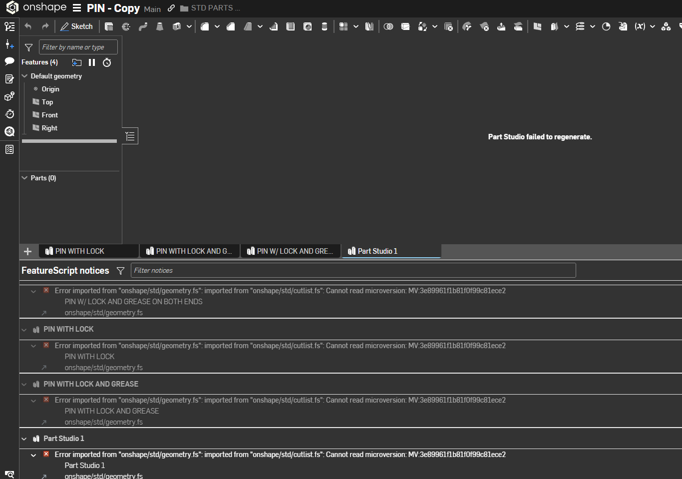
Task: Select the Linear pattern tool
Action: click(343, 26)
